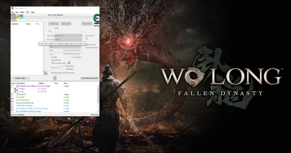Screen dimensions: 291x153
Task: Open the process list computer icon
Action: tap(13, 17)
